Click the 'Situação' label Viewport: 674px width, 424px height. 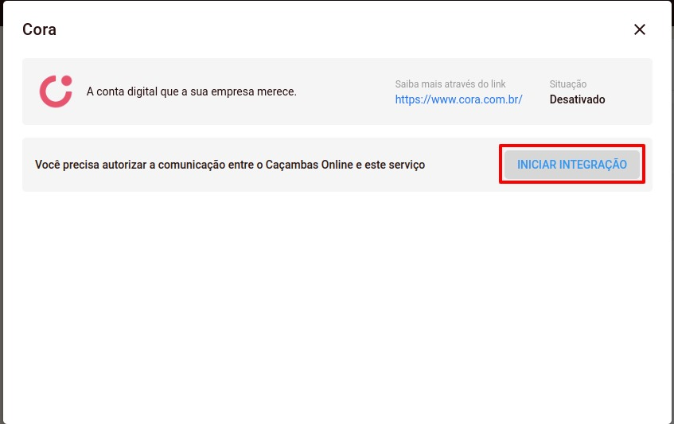(567, 84)
